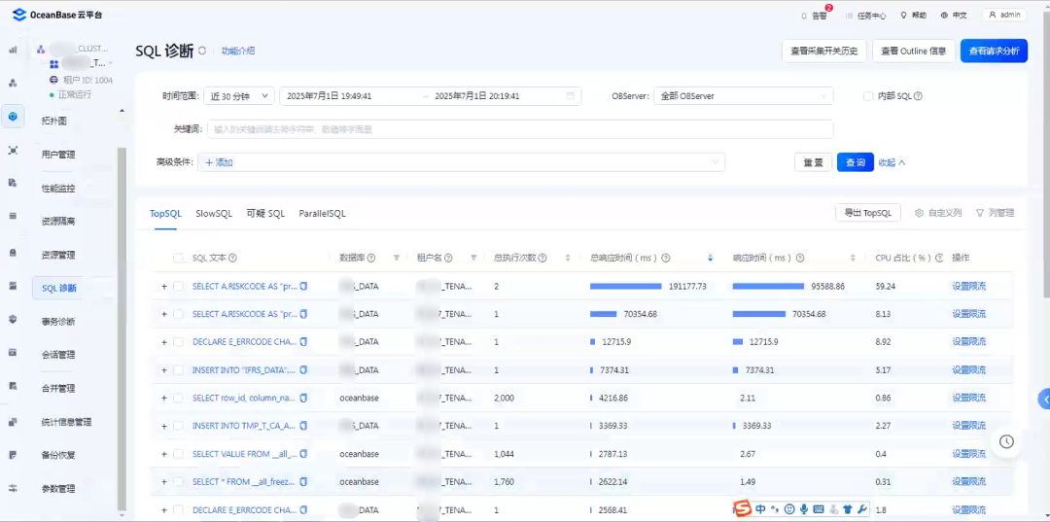The width and height of the screenshot is (1050, 522).
Task: Tick checkbox for 191177.73 ms SELECT A.RISKCODE row
Action: click(178, 286)
